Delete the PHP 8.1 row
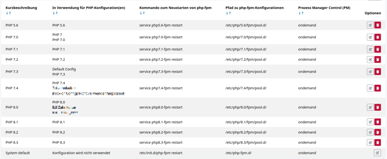This screenshot has height=159, width=387. click(x=378, y=122)
